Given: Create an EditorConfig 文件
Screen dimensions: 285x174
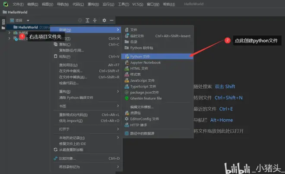Looking at the screenshot, I should tap(157, 119).
